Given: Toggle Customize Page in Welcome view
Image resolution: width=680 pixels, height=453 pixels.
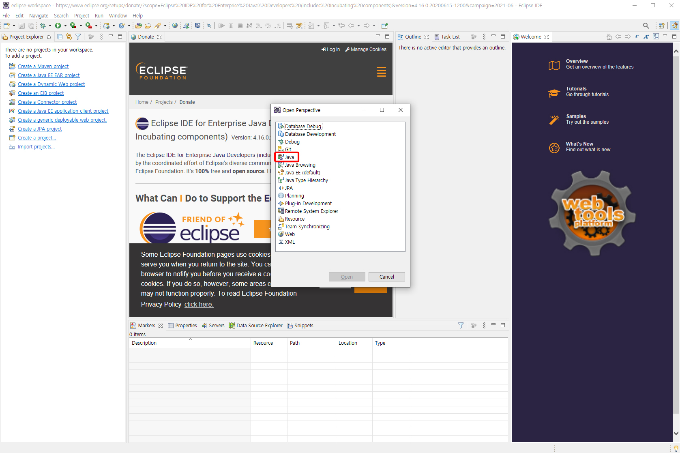Looking at the screenshot, I should [x=656, y=36].
